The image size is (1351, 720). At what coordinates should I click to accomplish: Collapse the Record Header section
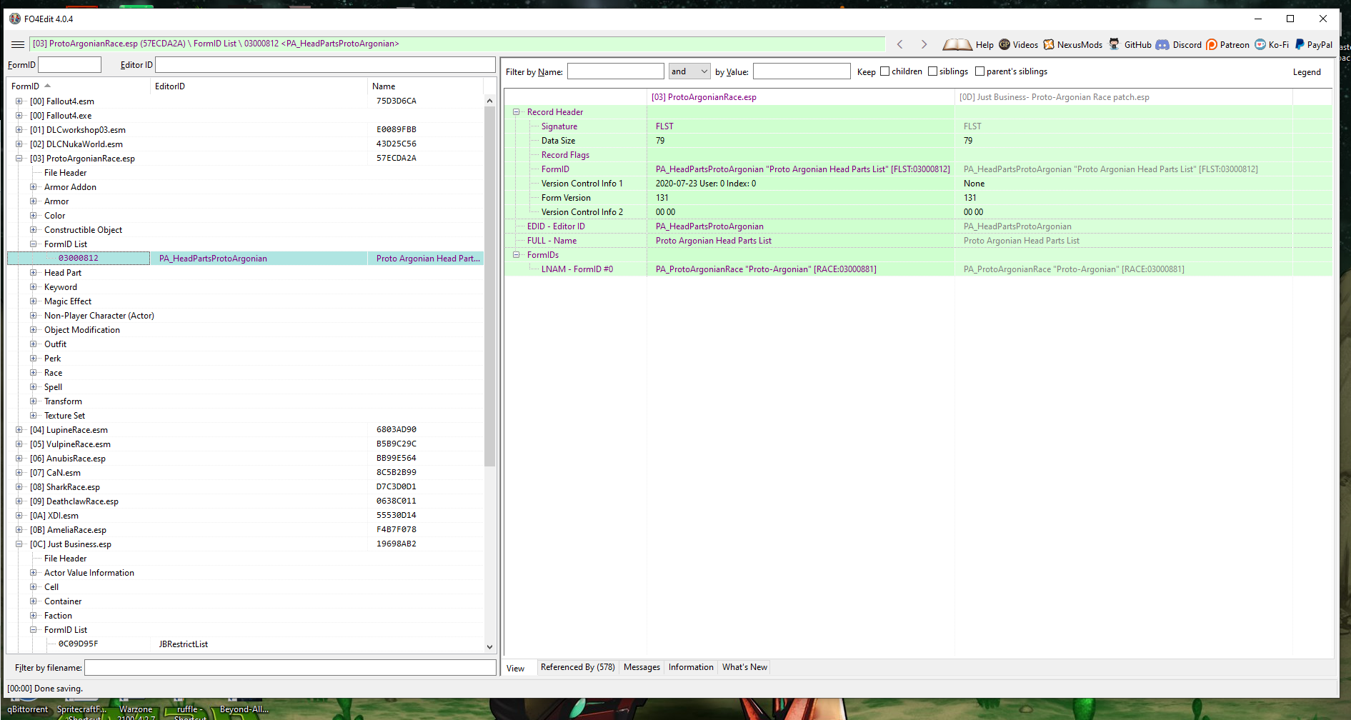(x=517, y=112)
